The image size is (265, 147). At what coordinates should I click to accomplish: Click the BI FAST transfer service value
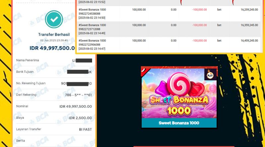[85, 129]
